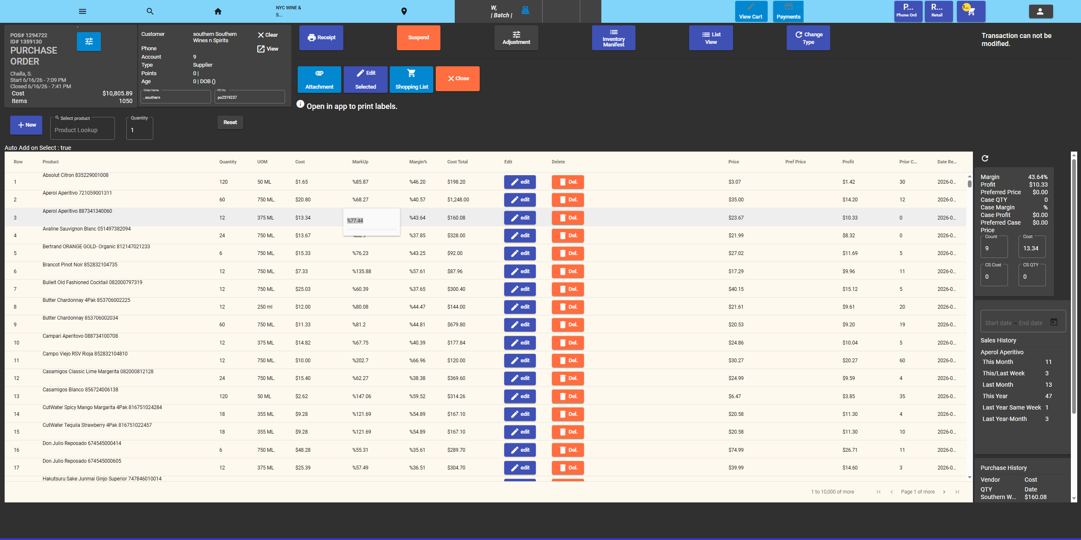This screenshot has width=1081, height=540.
Task: Go to next page arrow
Action: (944, 492)
